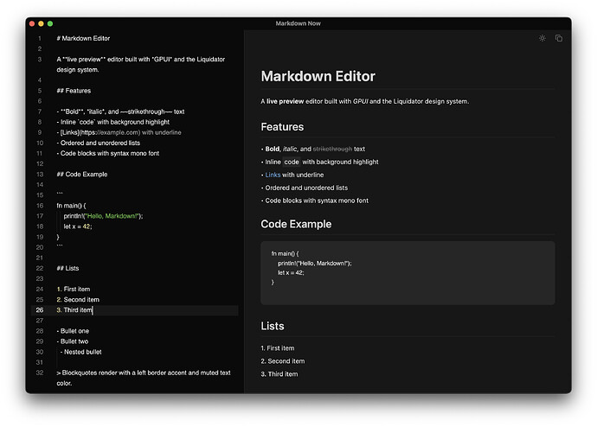Click '- Ordered and unordered lists' in editor
597x427 pixels.
pos(99,143)
